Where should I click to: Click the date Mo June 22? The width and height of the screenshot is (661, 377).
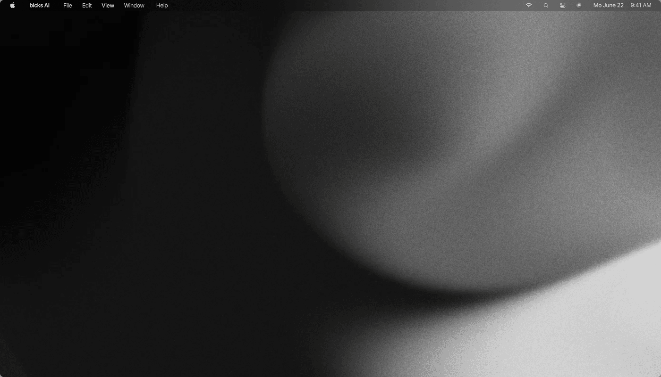[608, 5]
